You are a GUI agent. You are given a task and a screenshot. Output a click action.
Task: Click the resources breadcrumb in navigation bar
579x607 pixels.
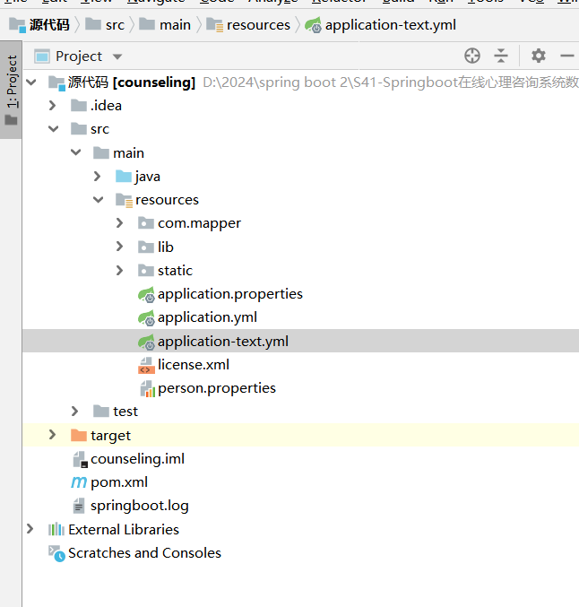pos(258,24)
